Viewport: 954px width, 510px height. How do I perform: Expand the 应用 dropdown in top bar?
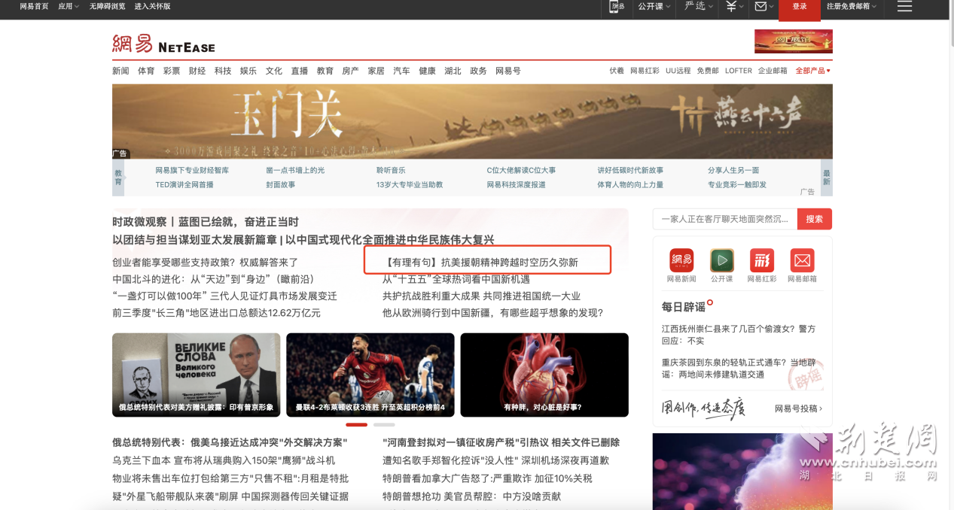point(68,7)
